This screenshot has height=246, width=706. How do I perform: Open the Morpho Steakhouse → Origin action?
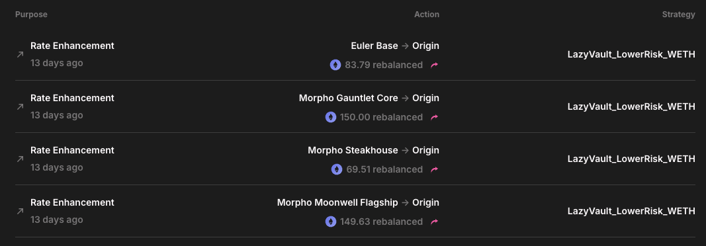(x=374, y=150)
